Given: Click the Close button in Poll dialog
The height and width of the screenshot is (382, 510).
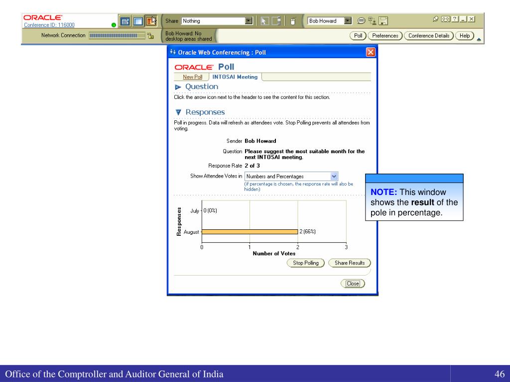Looking at the screenshot, I should (353, 284).
